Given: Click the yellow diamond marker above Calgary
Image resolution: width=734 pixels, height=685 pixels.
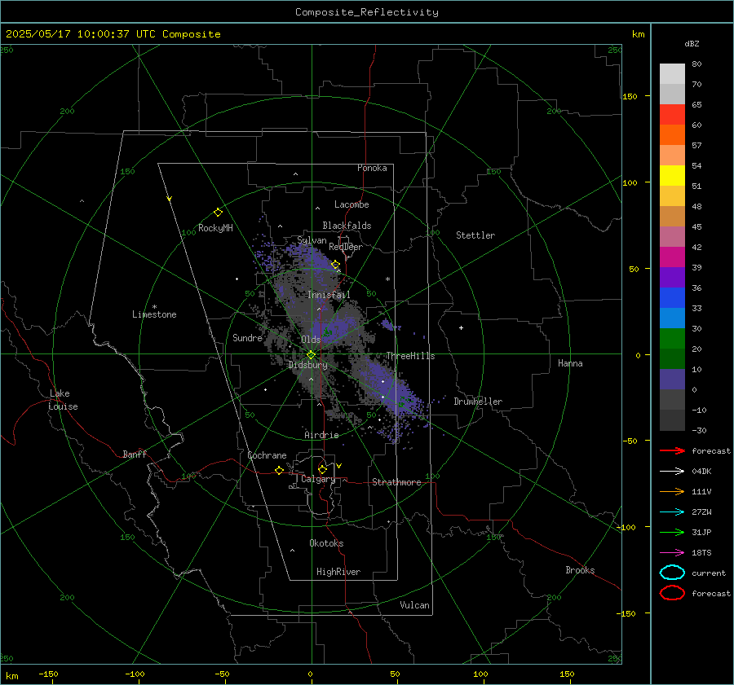Looking at the screenshot, I should (x=322, y=469).
